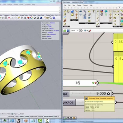Click the yellow square Display component icon
Image resolution: width=123 pixels, height=123 pixels.
72,14
